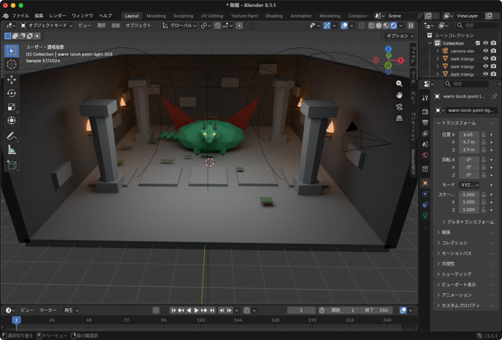502x340 pixels.
Task: Toggle viewport gizmo display
Action: click(x=327, y=26)
